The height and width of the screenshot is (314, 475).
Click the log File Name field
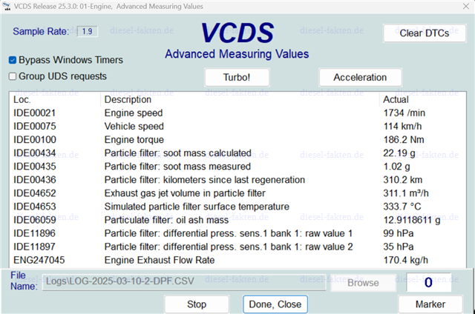tap(184, 282)
